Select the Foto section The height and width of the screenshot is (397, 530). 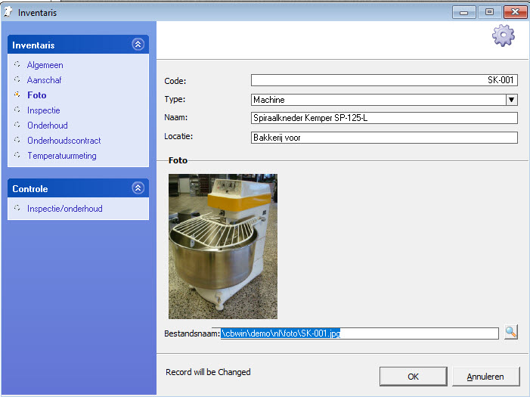click(37, 95)
